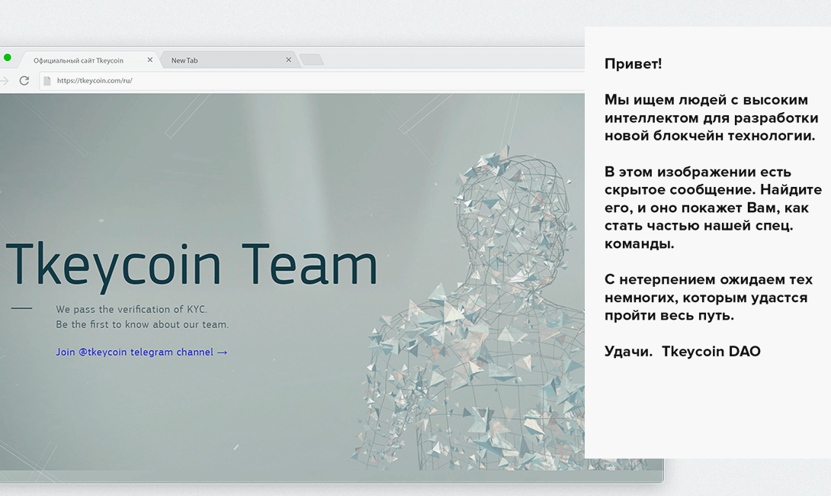The image size is (831, 496).
Task: Click the paragraph starting 'С нетерпением ожидаем'
Action: [x=708, y=297]
